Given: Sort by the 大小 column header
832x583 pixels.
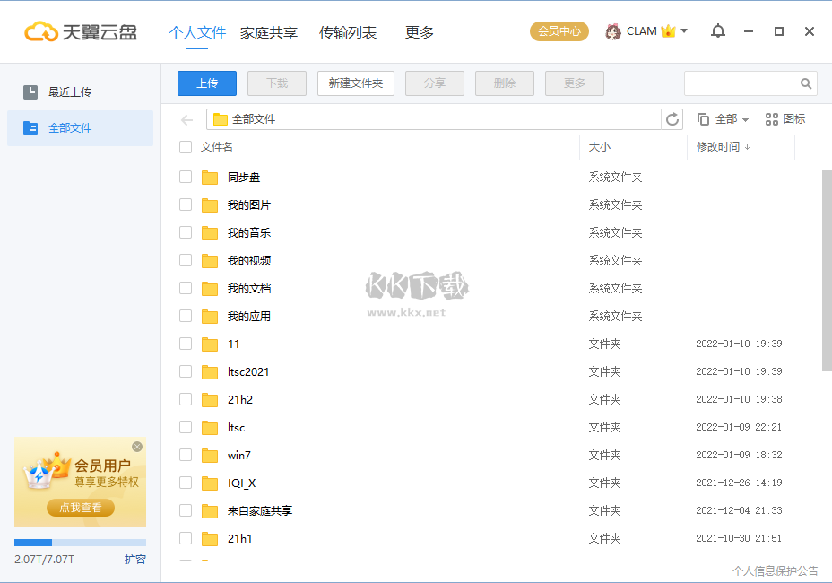Looking at the screenshot, I should point(599,147).
